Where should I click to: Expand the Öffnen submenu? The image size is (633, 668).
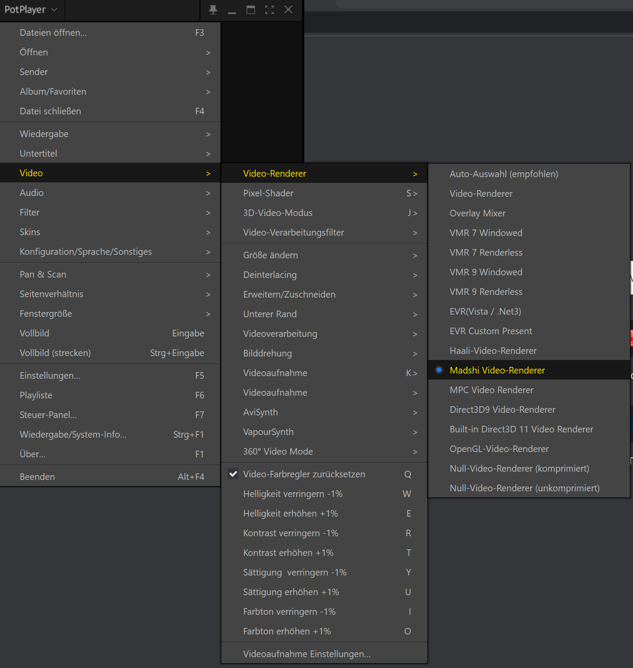110,52
